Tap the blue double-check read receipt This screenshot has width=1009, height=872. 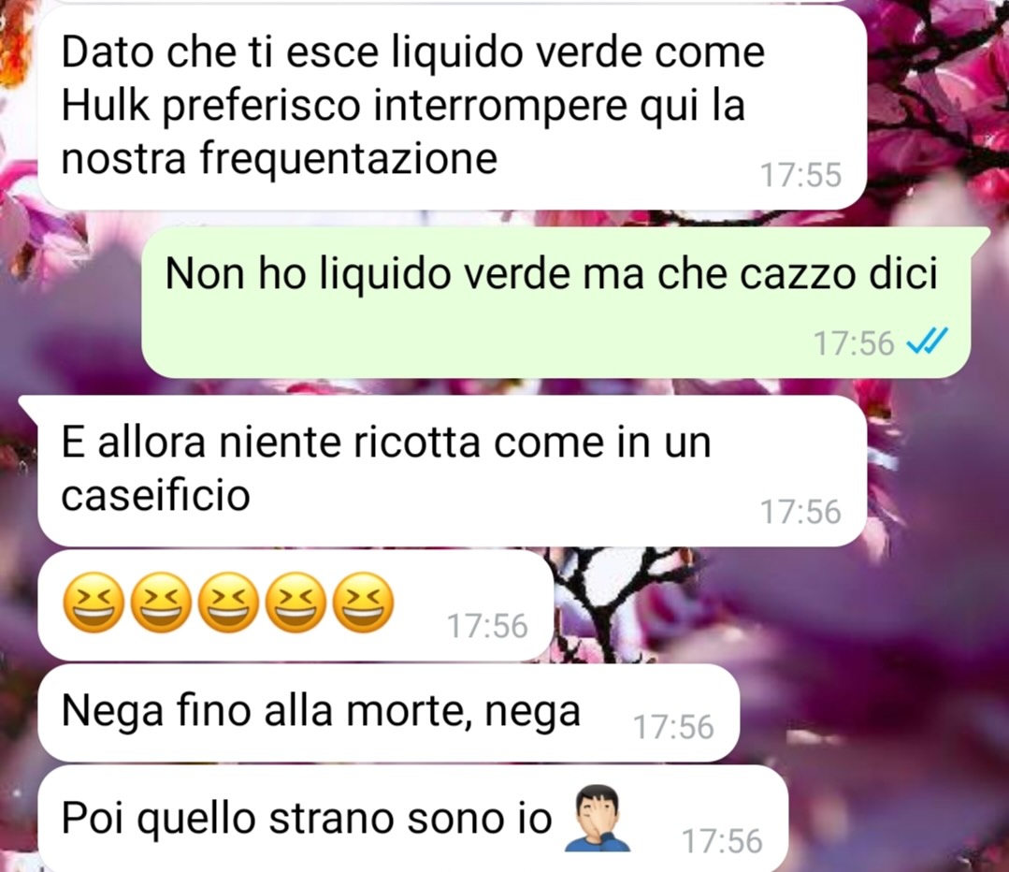click(927, 342)
